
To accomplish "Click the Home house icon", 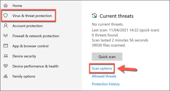I will [x=6, y=5].
